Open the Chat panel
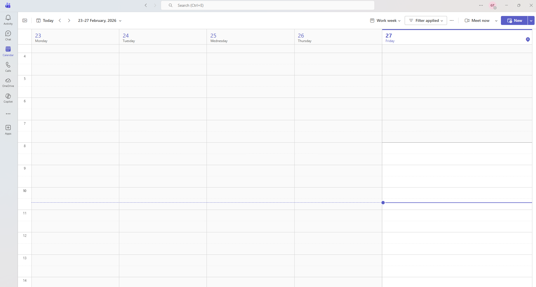This screenshot has width=536, height=287. click(8, 35)
